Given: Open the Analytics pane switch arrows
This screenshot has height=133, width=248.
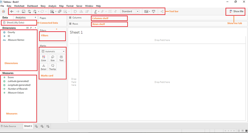Looking at the screenshot, I should [x=35, y=17].
